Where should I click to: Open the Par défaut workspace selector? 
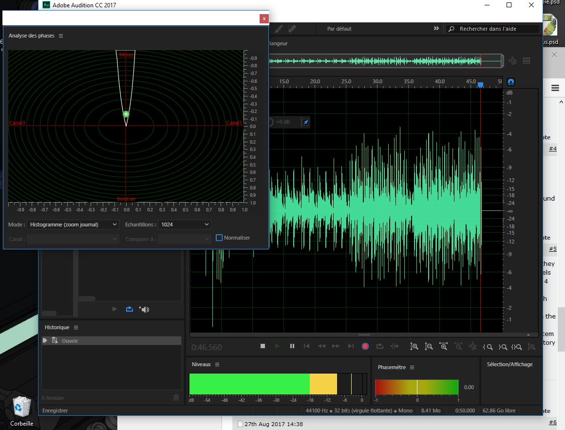tap(339, 29)
